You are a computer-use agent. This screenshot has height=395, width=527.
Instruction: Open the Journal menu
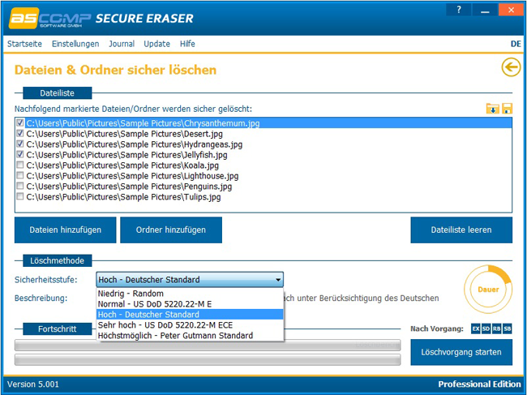tap(122, 44)
